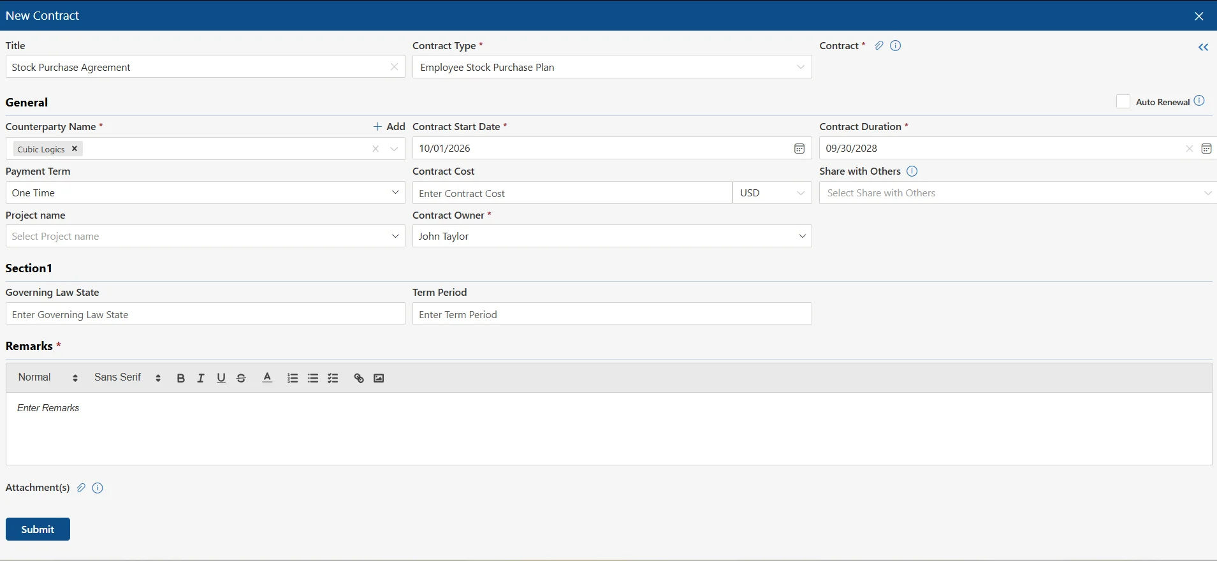The image size is (1217, 561).
Task: Open the Share with Others dropdown
Action: [1018, 193]
